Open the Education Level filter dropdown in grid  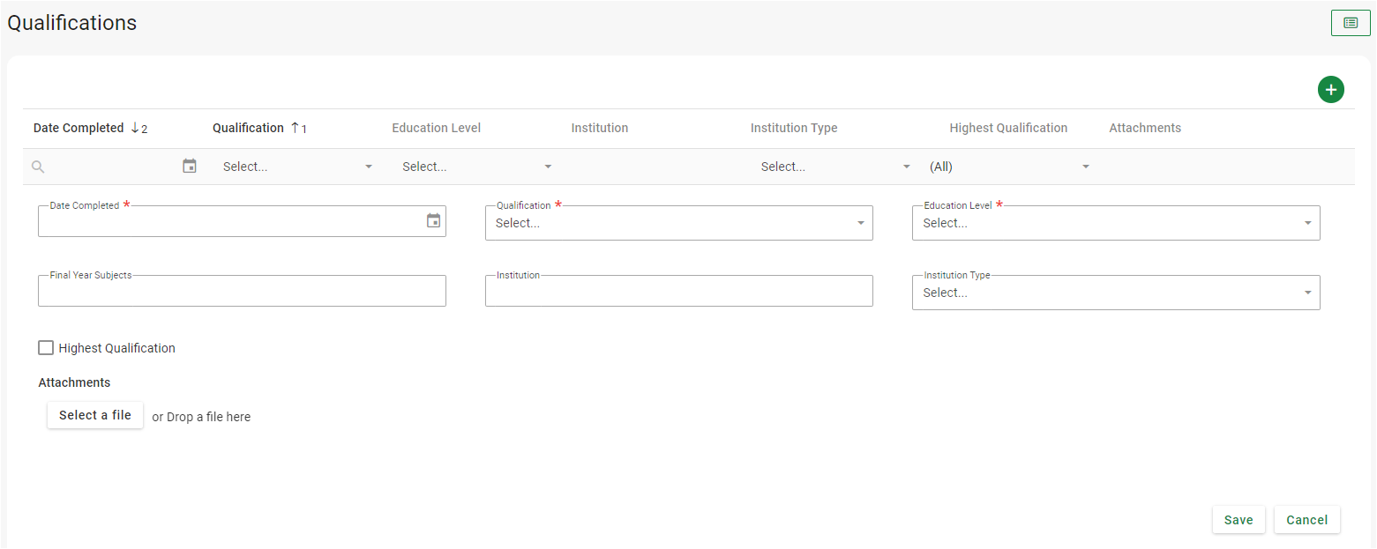(548, 167)
